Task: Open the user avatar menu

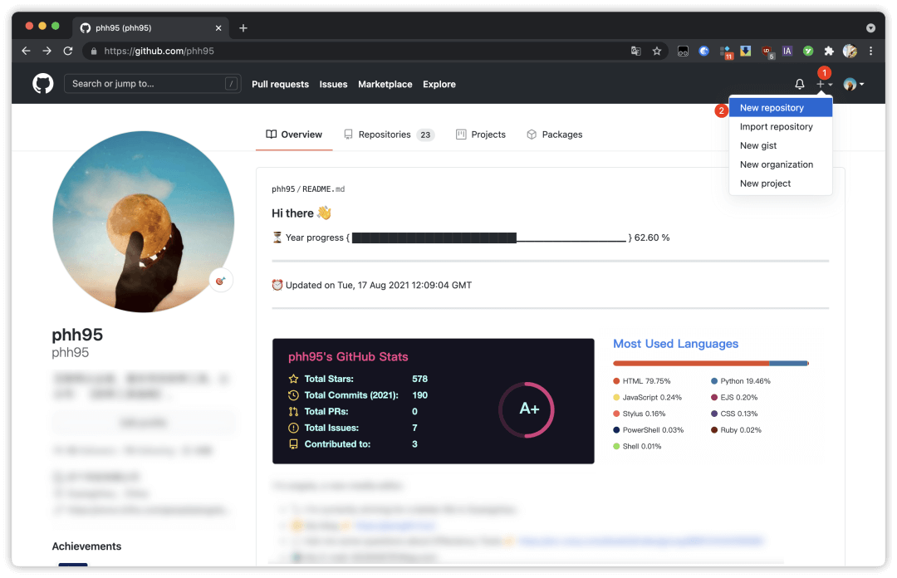Action: (x=854, y=84)
